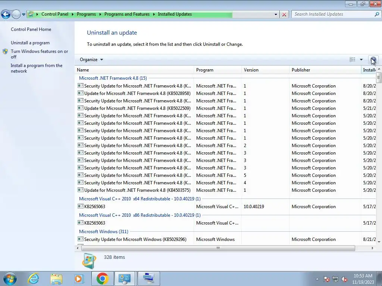Screen dimensions: 382x286
Task: Click the Action Center flag icon
Action: point(326,279)
